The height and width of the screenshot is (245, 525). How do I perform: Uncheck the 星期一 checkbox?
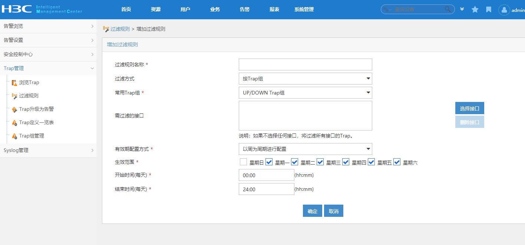(269, 162)
